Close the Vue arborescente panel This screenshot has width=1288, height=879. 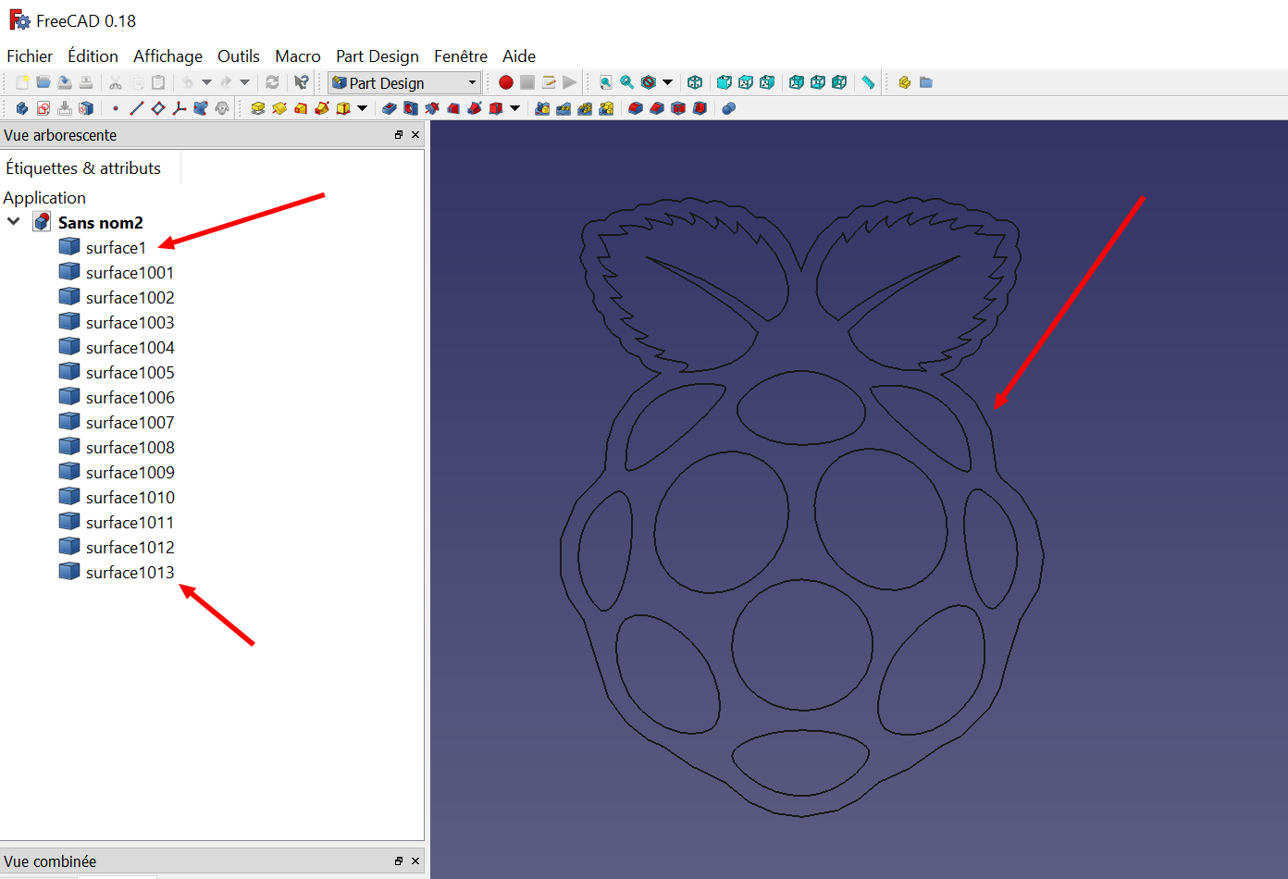(x=415, y=135)
